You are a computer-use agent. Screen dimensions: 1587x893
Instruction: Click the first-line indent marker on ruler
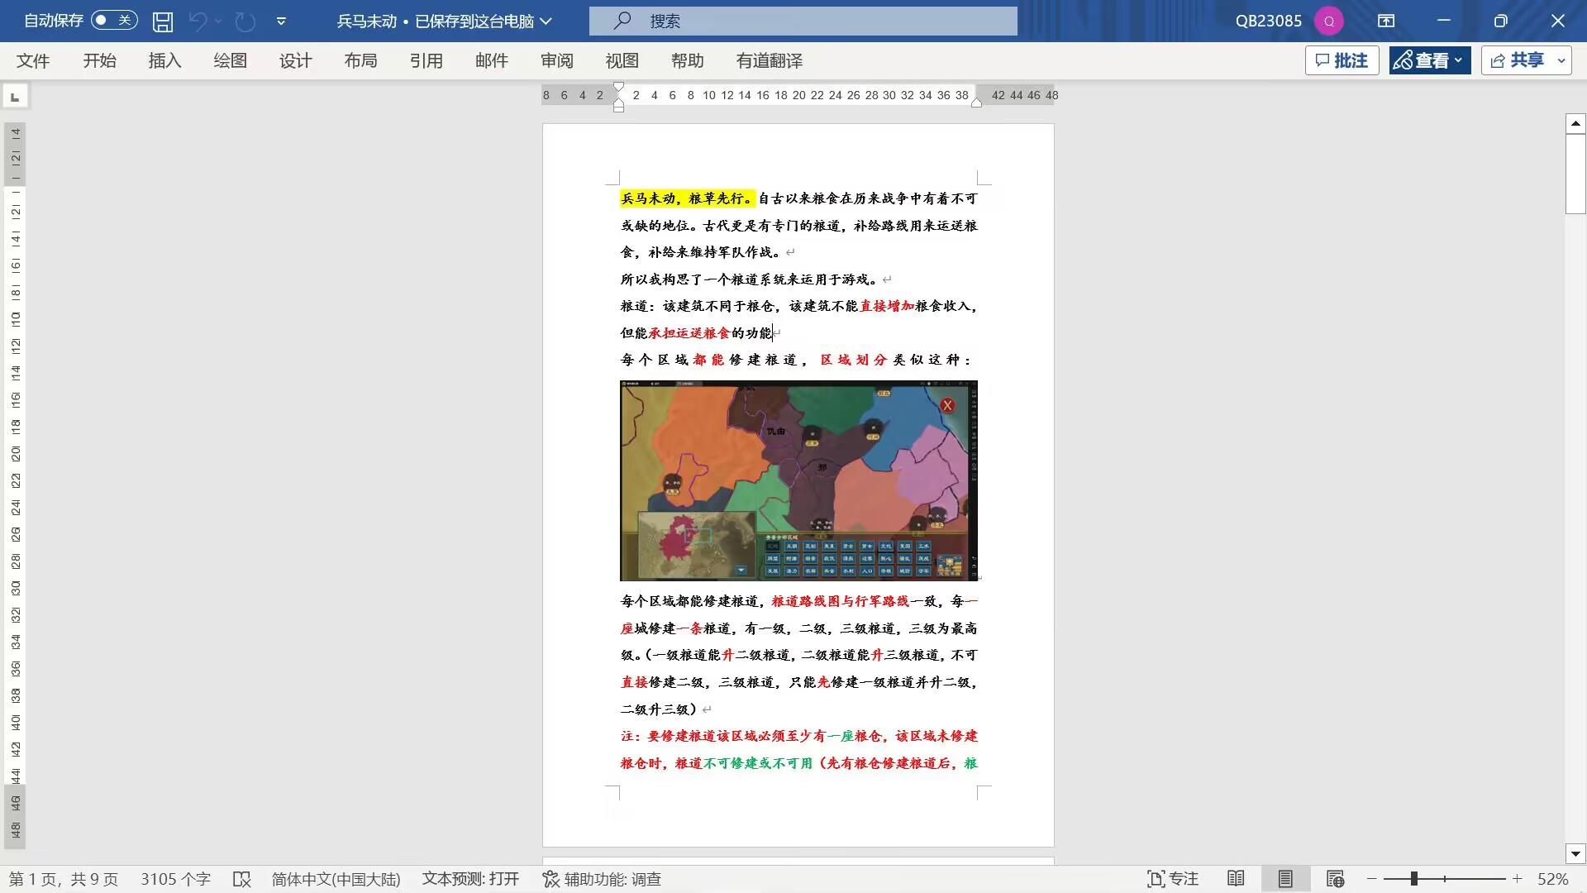tap(618, 88)
